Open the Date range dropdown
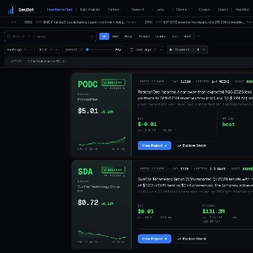The height and width of the screenshot is (253, 253). tap(146, 49)
